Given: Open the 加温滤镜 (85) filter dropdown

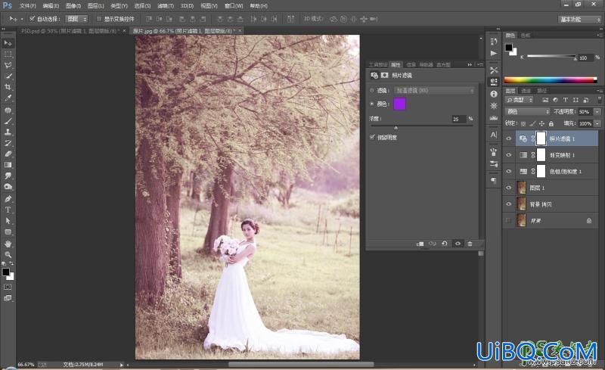Looking at the screenshot, I should click(x=434, y=90).
